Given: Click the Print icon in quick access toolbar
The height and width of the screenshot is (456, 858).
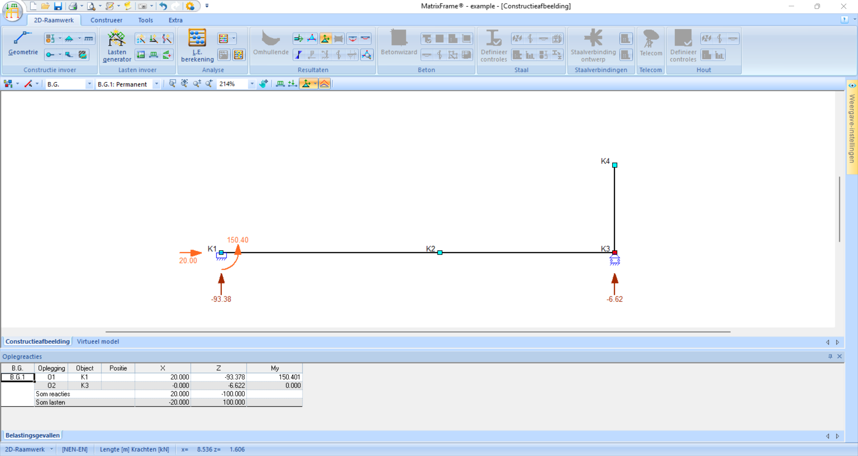Looking at the screenshot, I should pos(73,6).
